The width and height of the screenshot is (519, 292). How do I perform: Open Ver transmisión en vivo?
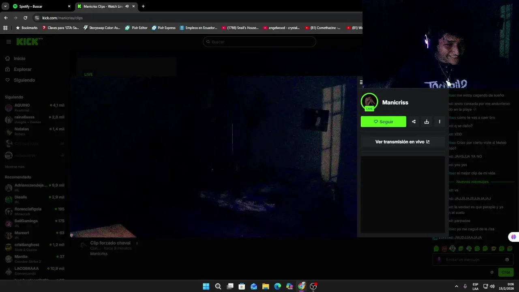(403, 142)
